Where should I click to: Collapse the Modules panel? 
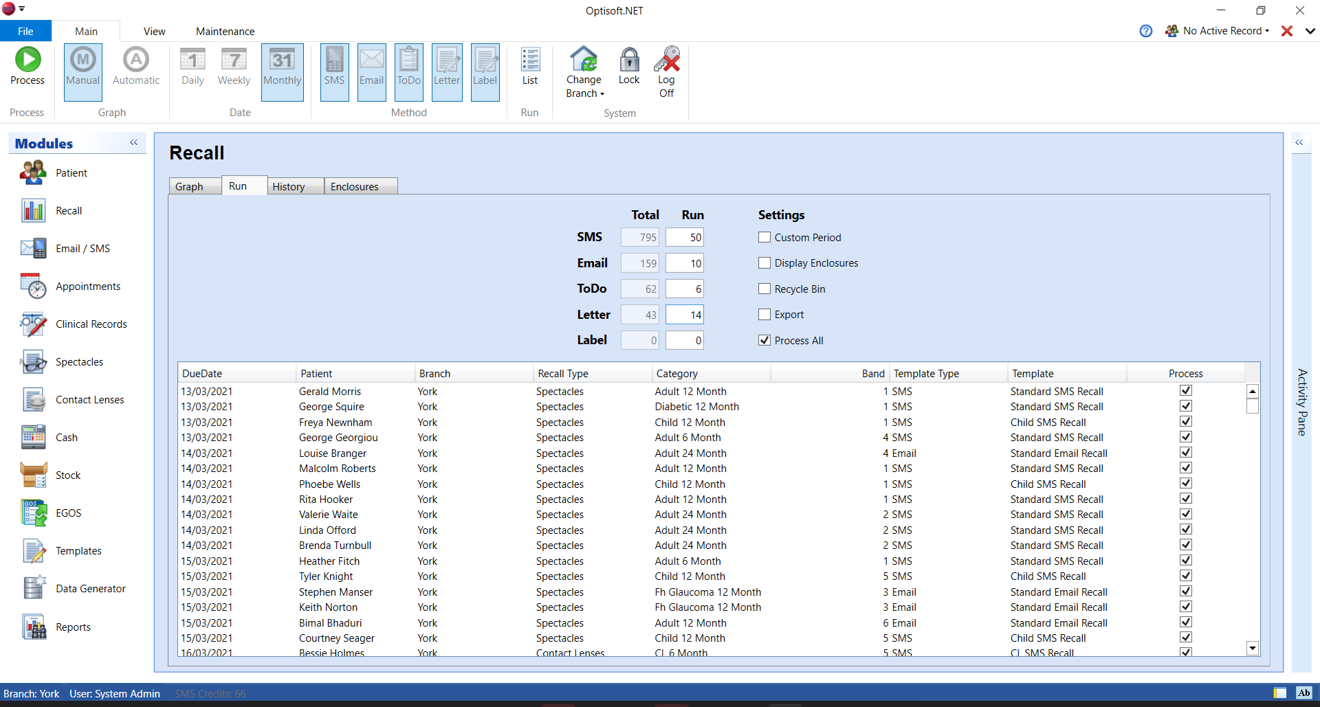pos(134,143)
